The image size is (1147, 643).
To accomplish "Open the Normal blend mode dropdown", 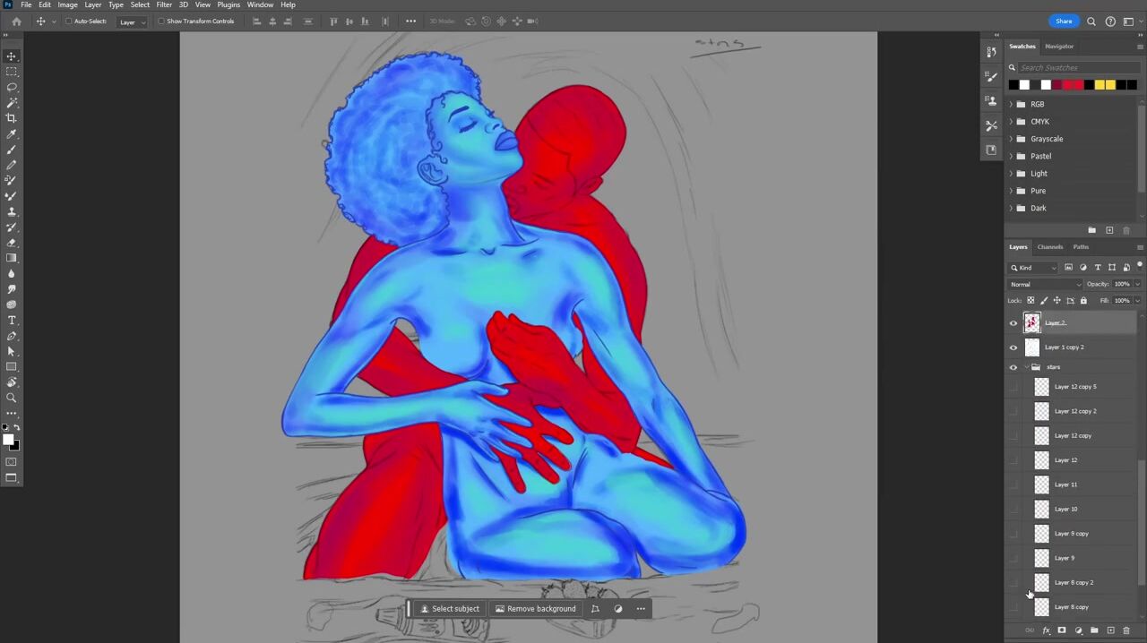I will 1046,285.
